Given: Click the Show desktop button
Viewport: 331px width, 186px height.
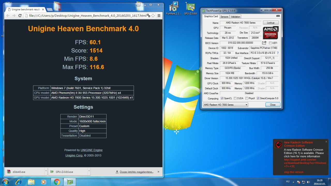Looking at the screenshot, I should point(329,182).
